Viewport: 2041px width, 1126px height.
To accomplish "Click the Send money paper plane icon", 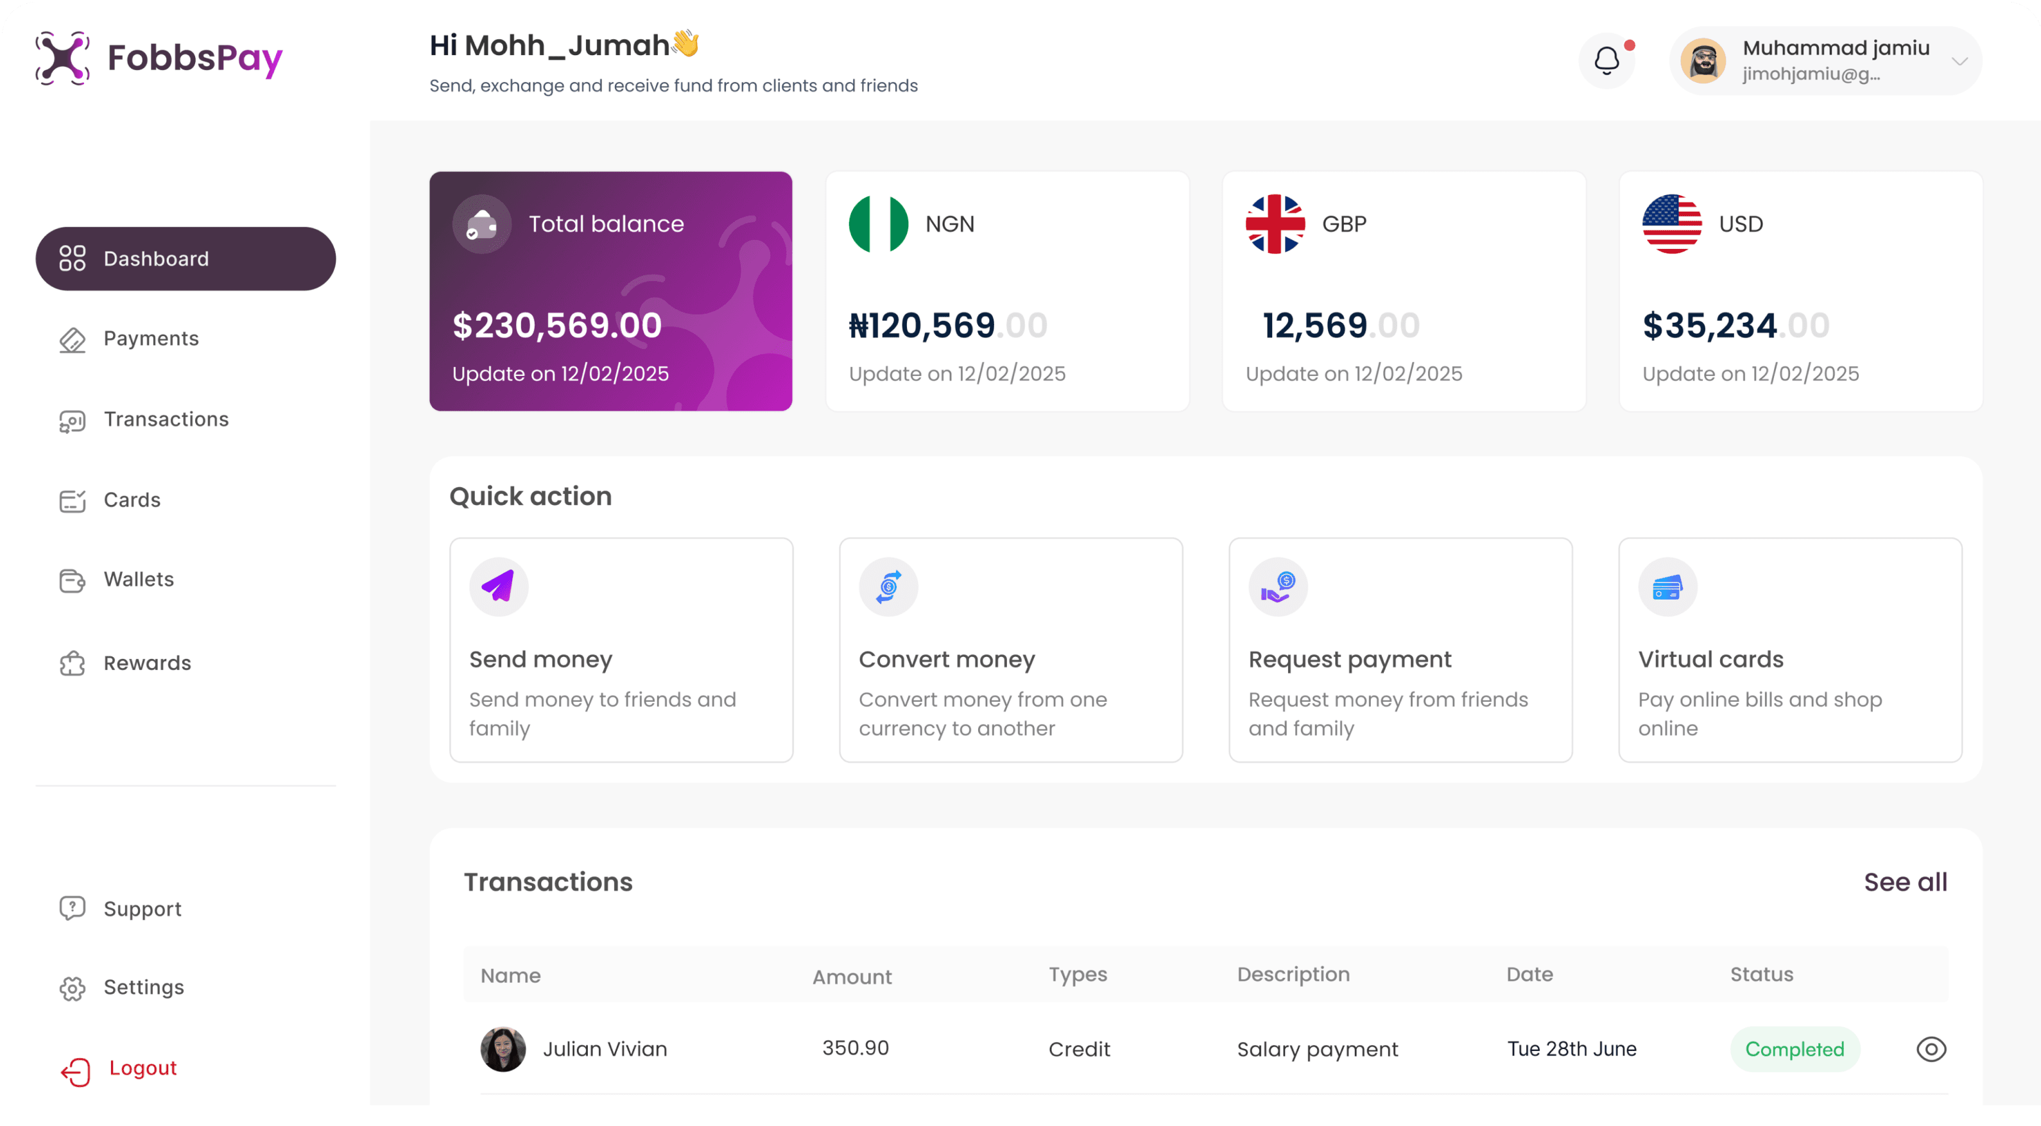I will [x=498, y=587].
